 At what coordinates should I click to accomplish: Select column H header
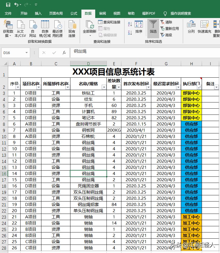[192, 64]
